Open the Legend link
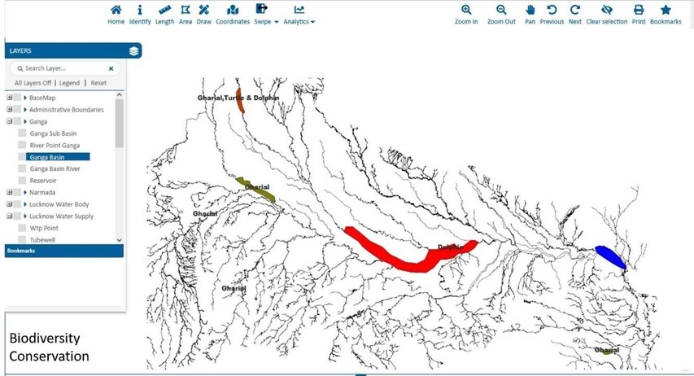 coord(70,83)
